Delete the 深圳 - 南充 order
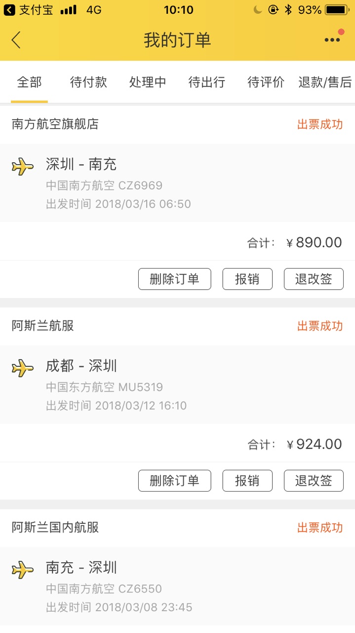The image size is (355, 633). [174, 279]
